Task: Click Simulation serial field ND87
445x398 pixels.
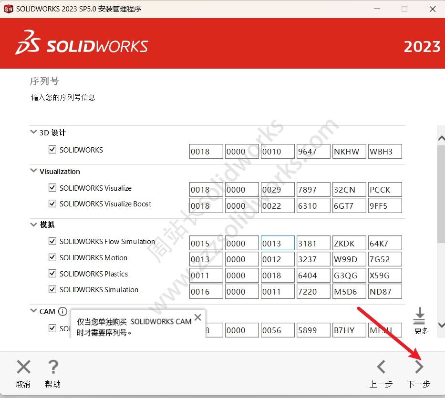Action: (x=385, y=291)
